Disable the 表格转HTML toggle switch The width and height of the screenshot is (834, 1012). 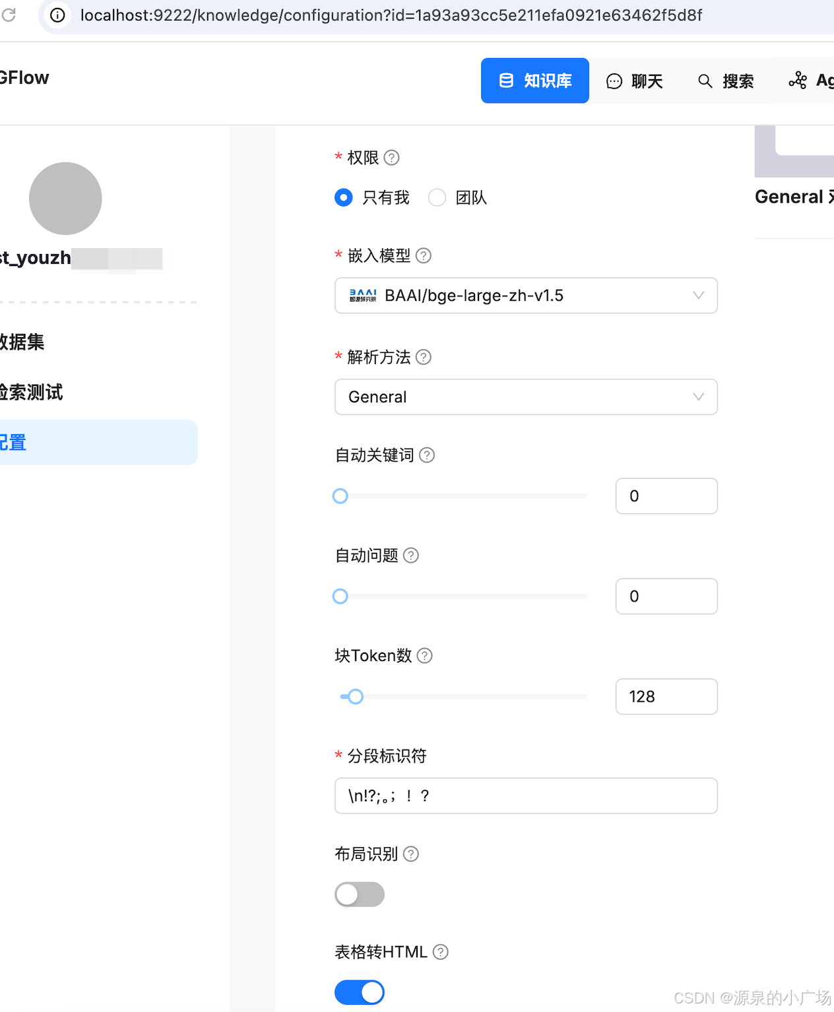click(360, 992)
